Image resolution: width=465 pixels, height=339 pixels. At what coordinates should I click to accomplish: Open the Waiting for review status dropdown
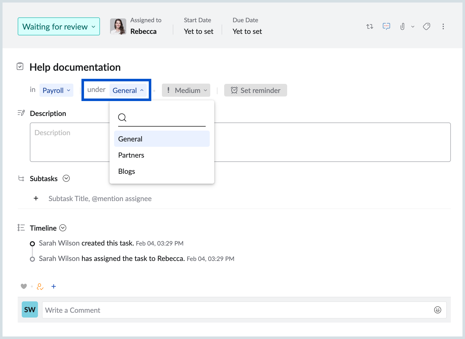(59, 27)
